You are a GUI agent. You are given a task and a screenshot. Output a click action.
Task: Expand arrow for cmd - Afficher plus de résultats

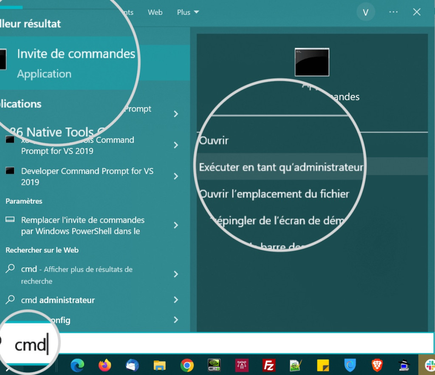point(176,274)
